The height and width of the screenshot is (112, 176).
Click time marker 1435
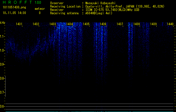pos(86,24)
